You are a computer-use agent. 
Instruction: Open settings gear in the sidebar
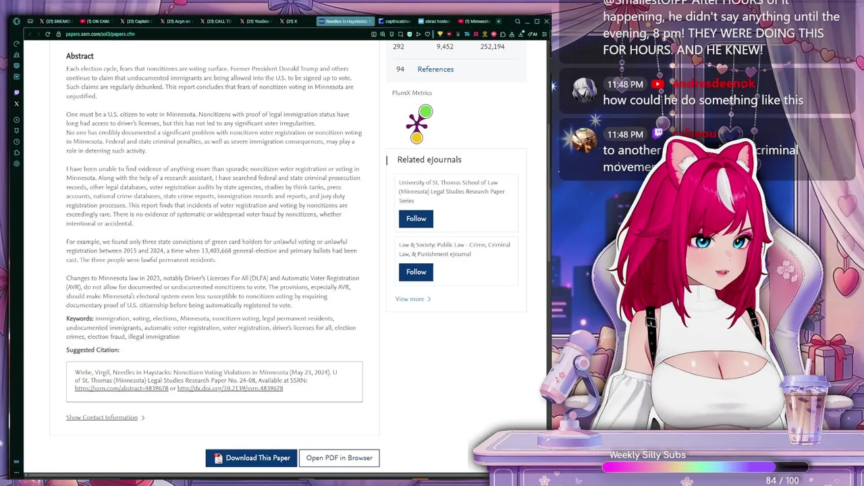(16, 163)
